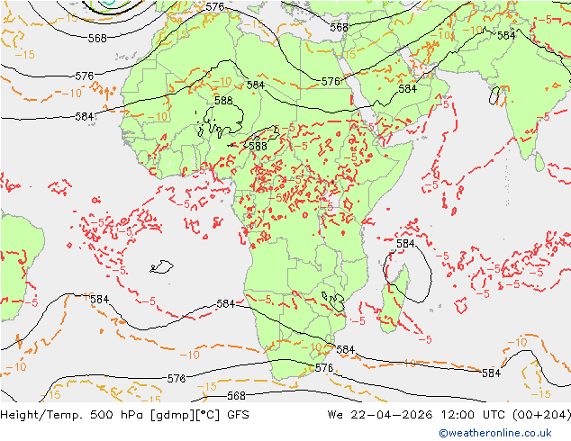Click the 584 contour label above Madagascar
Screen dimensions: 571x441
(x=405, y=243)
